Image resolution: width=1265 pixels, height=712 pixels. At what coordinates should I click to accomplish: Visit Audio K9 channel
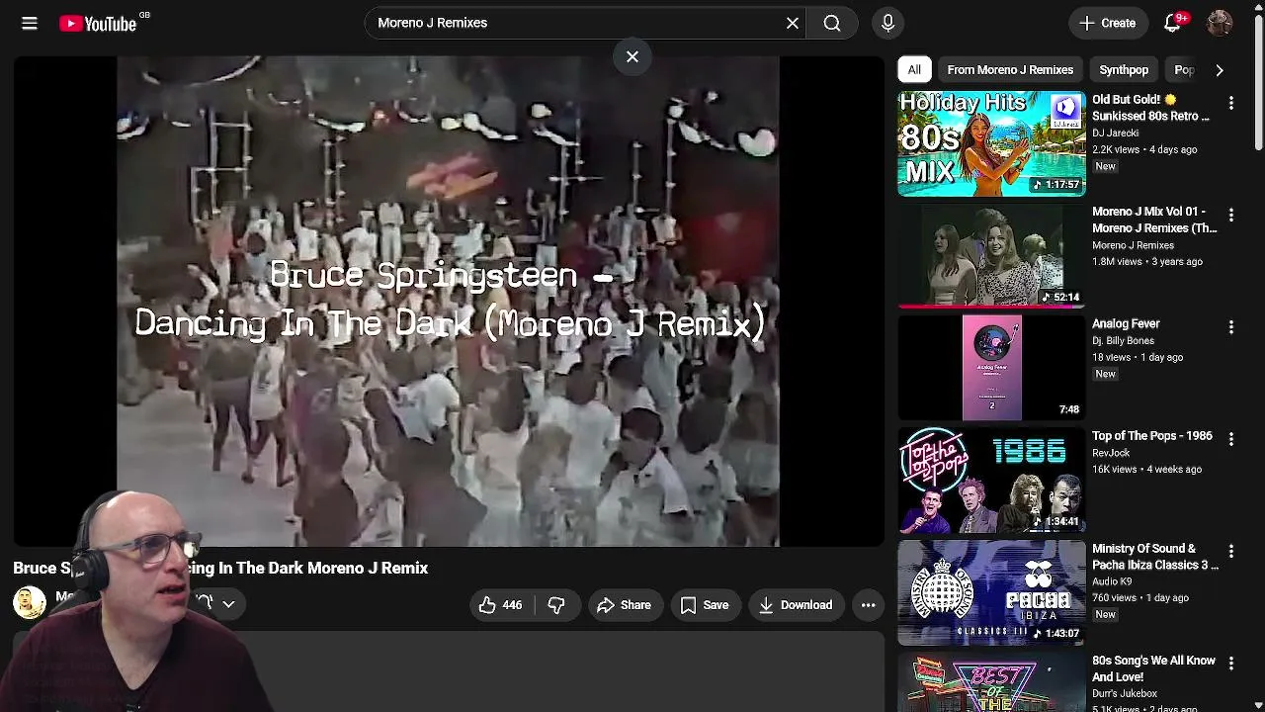1113,581
